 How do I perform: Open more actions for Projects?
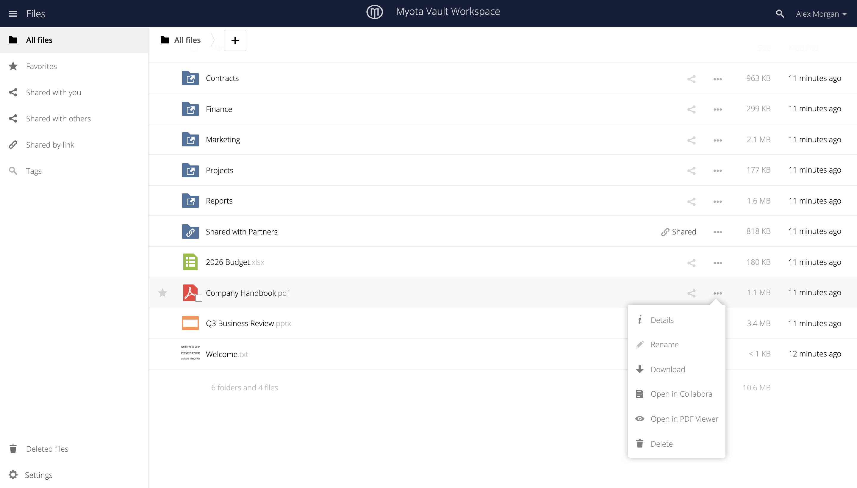click(x=717, y=171)
